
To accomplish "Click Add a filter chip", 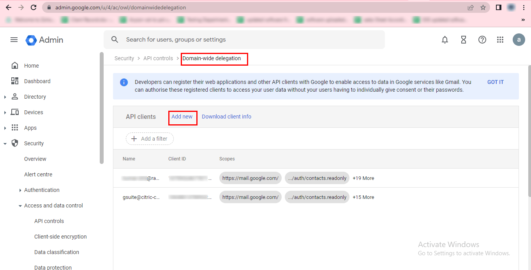I will (150, 139).
